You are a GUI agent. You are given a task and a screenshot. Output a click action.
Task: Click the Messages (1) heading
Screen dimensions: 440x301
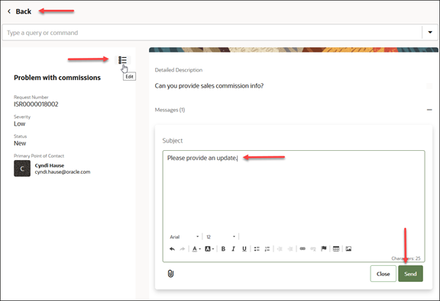pyautogui.click(x=170, y=110)
